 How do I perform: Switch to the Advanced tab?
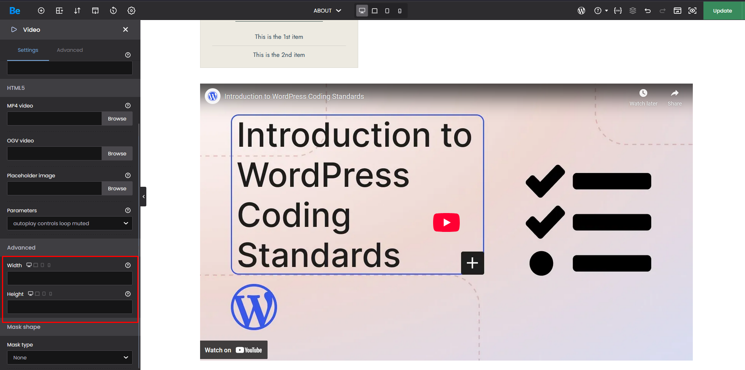[70, 50]
